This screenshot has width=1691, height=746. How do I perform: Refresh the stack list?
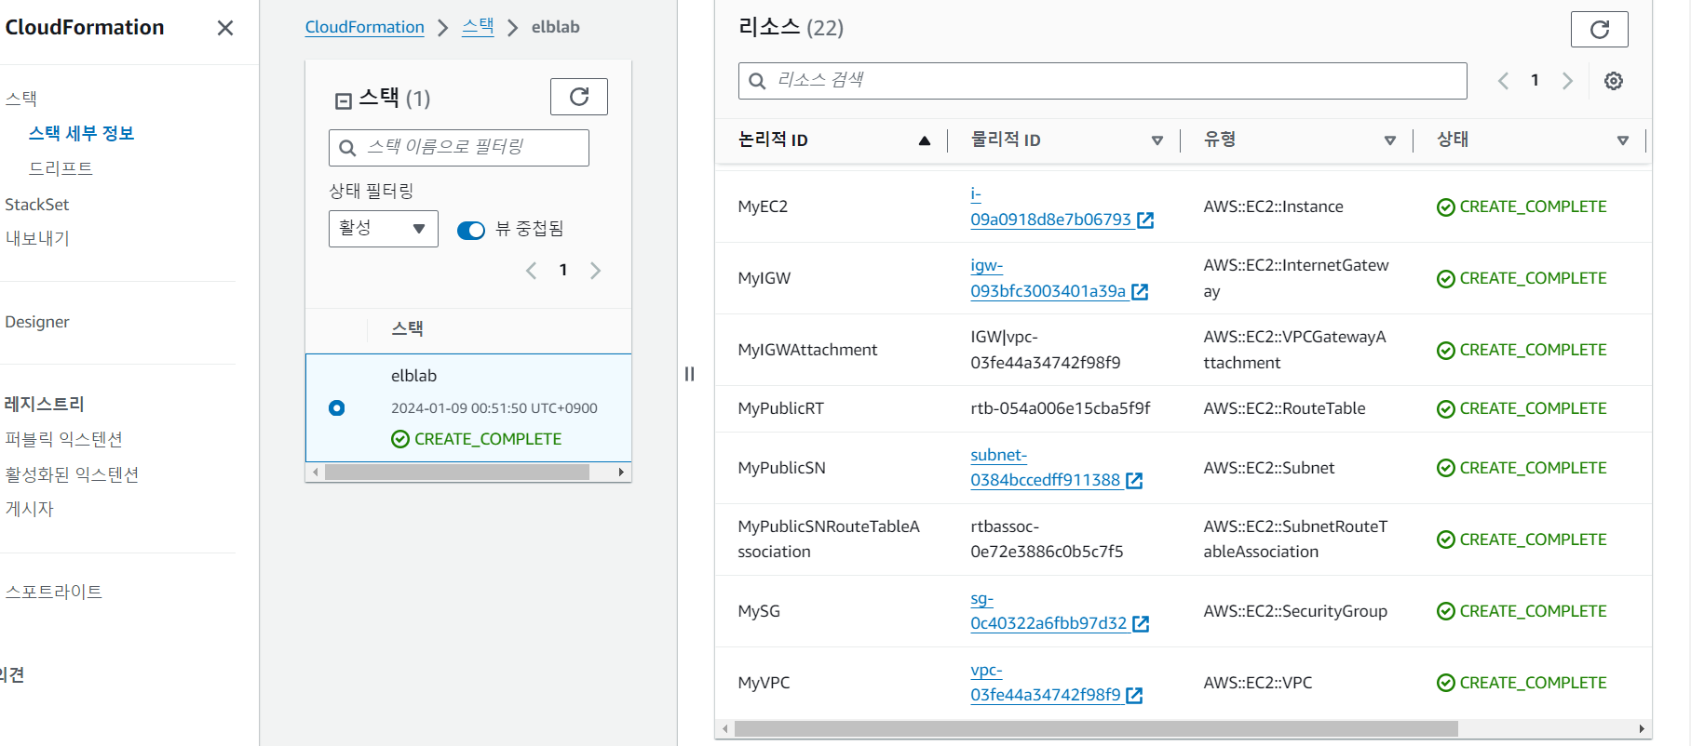[579, 97]
